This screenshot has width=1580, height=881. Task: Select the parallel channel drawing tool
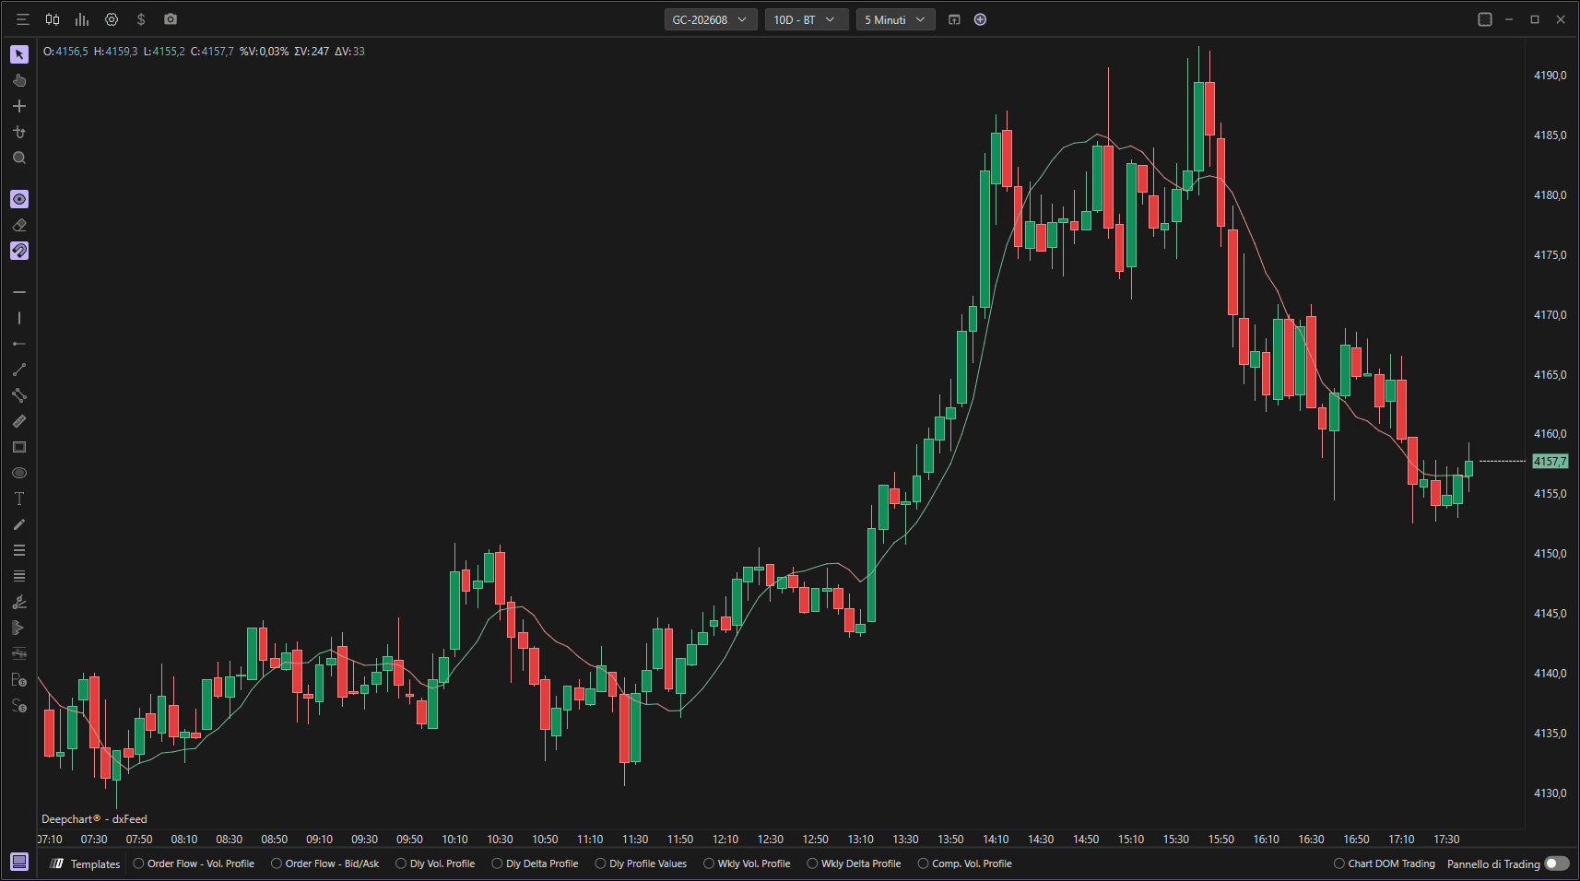[19, 395]
